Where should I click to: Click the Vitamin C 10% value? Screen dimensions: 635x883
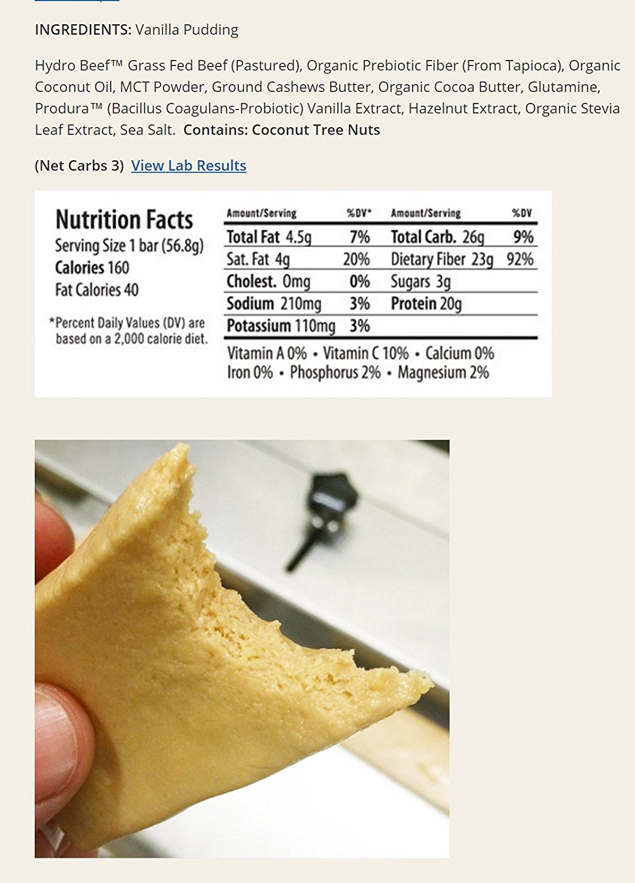365,353
